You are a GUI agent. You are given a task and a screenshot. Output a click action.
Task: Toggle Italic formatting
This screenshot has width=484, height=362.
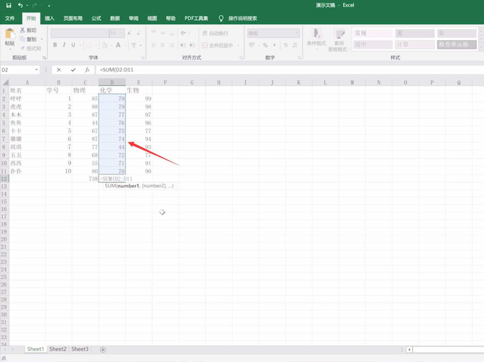[x=64, y=45]
